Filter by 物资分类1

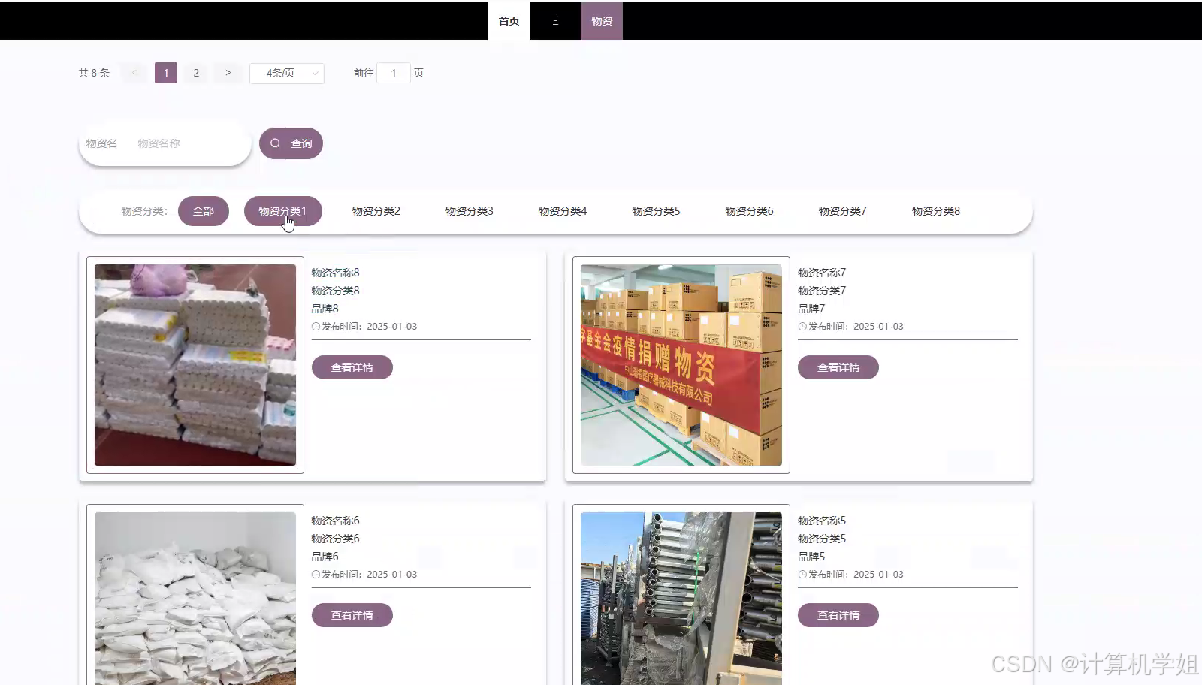(x=282, y=211)
